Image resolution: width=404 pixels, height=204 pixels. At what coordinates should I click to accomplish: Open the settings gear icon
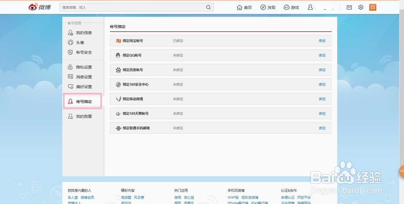tap(361, 8)
